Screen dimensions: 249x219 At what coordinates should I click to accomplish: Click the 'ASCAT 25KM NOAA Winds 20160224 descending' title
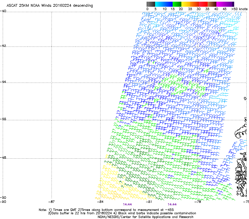(x=49, y=6)
